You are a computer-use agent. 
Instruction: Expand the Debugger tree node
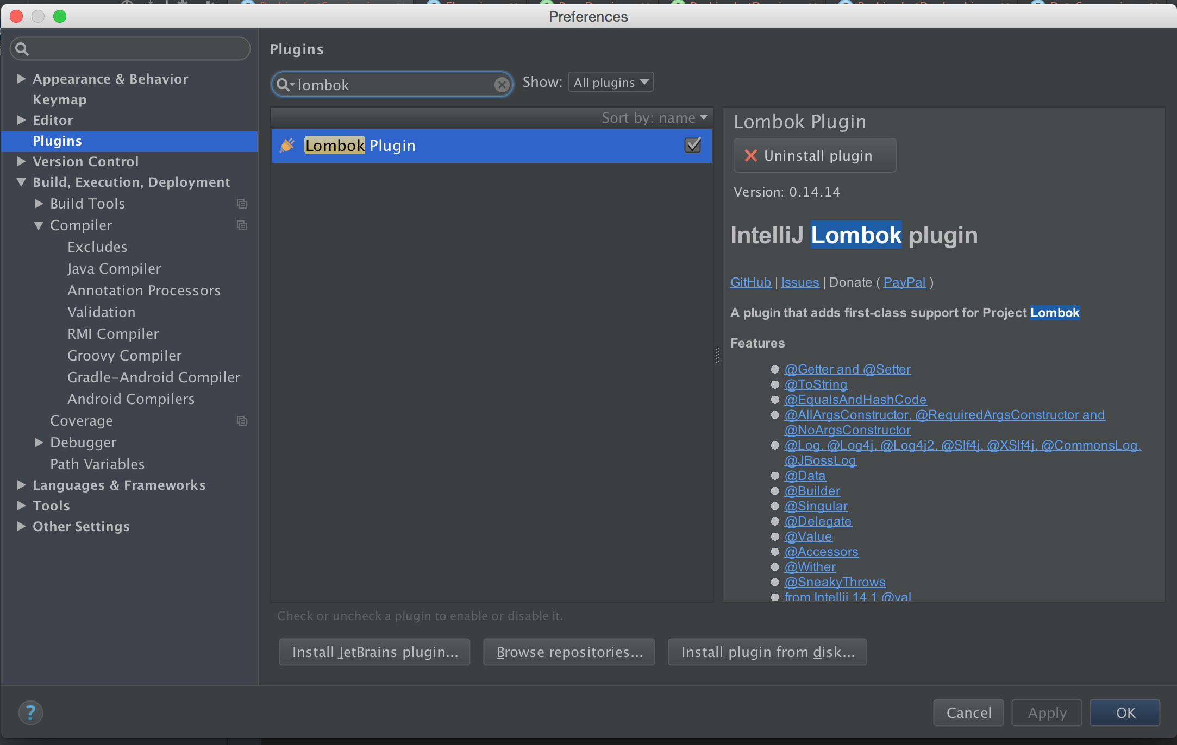(39, 443)
